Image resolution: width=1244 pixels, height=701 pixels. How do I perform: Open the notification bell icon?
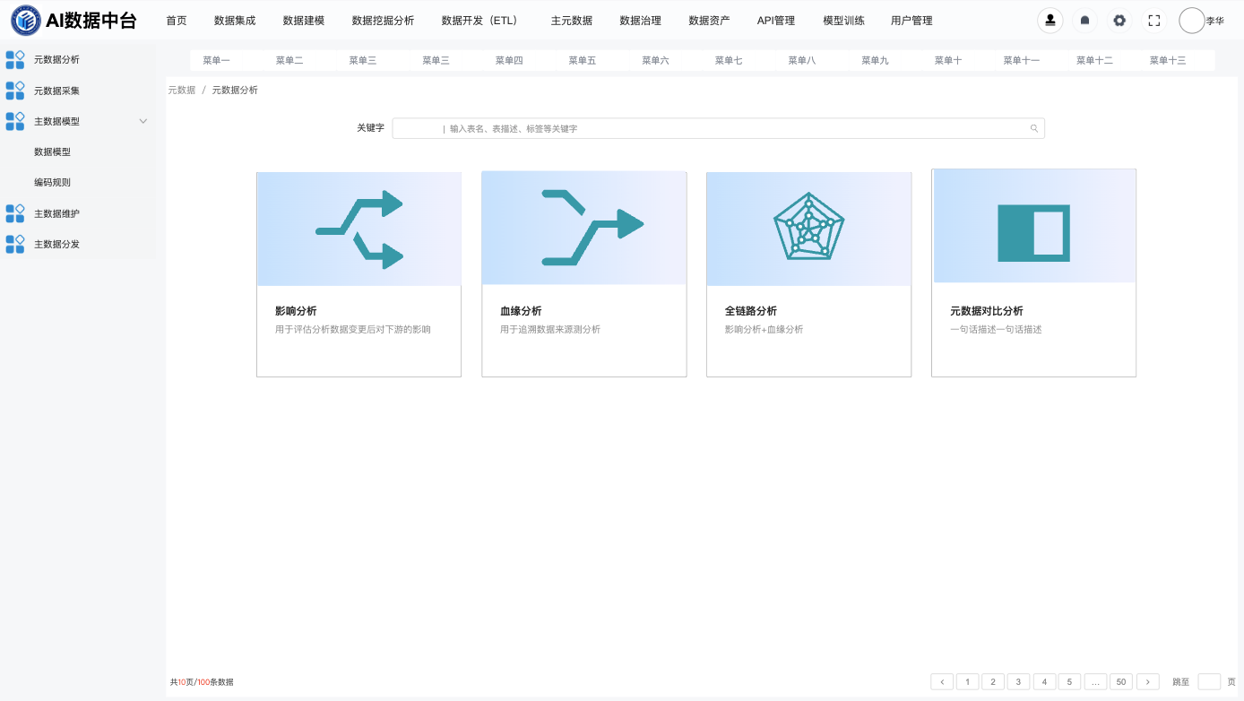(1085, 20)
